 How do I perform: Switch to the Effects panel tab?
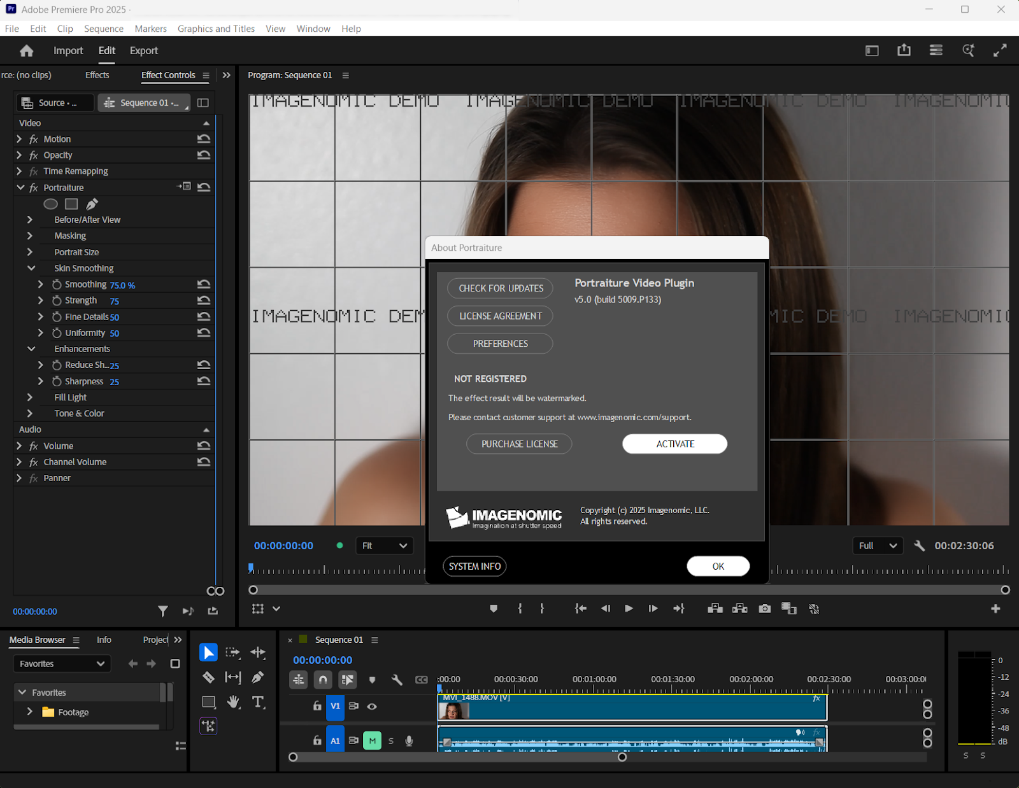coord(96,75)
